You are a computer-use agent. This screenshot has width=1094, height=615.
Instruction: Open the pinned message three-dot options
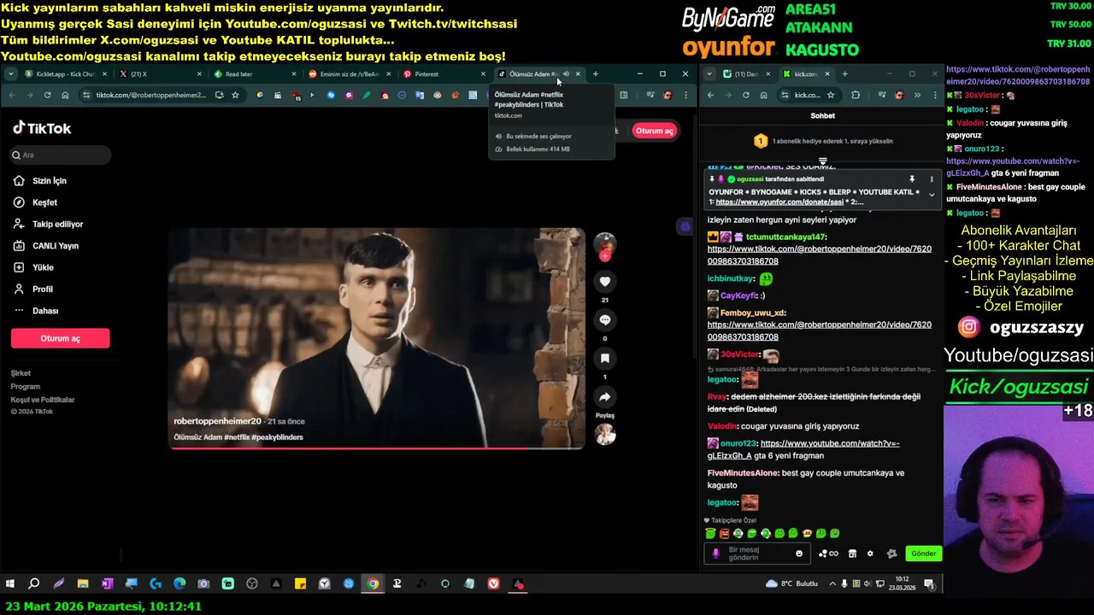click(x=932, y=179)
